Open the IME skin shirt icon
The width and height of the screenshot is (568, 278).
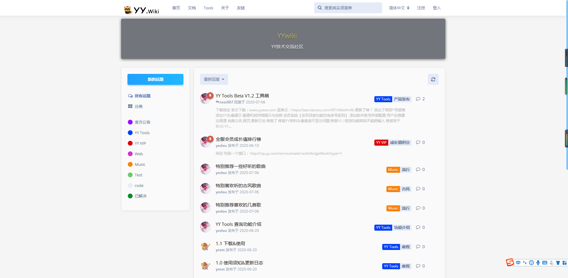click(x=558, y=263)
